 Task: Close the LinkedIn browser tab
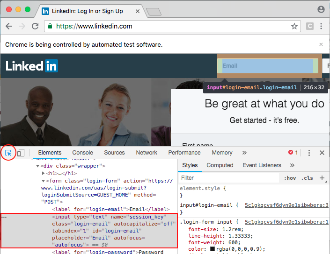138,11
